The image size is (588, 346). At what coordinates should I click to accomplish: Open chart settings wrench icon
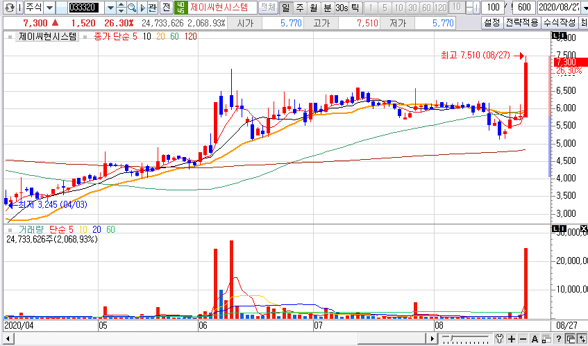(499, 338)
